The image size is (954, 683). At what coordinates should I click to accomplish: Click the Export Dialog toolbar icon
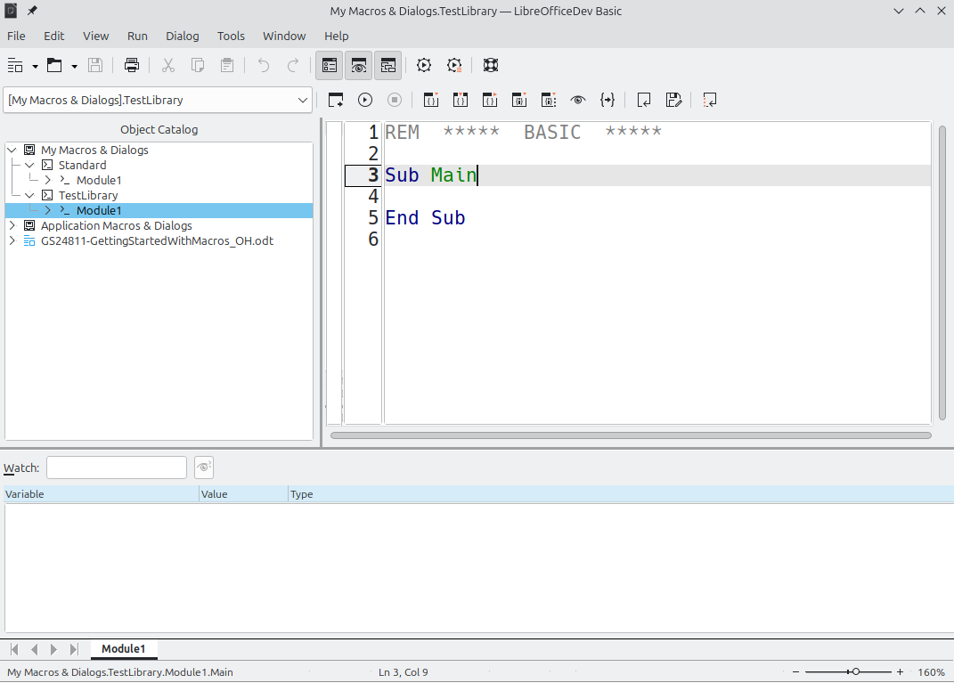point(673,100)
